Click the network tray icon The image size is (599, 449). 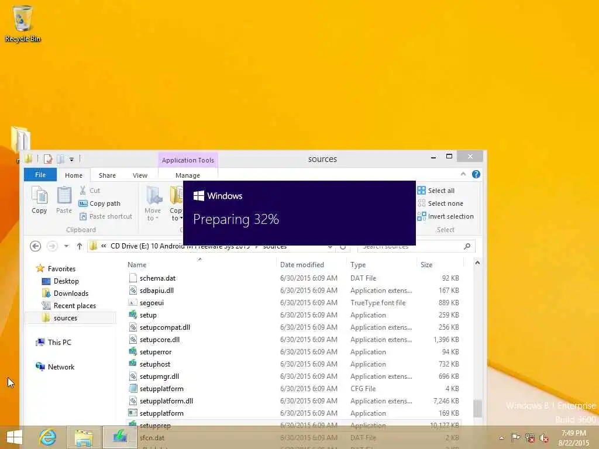coord(530,437)
